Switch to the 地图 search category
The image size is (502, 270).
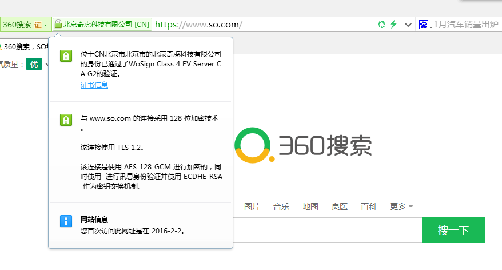click(x=310, y=207)
